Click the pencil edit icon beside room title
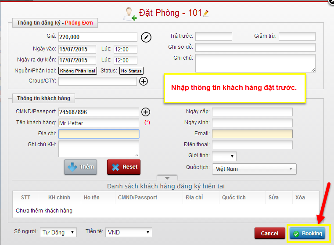The width and height of the screenshot is (334, 245). coord(206,14)
